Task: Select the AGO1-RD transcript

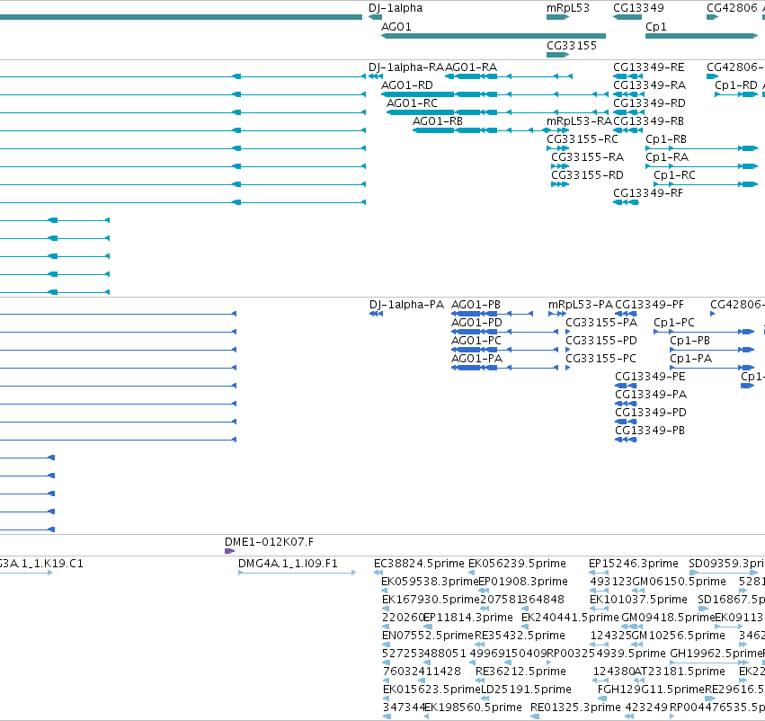Action: tap(495, 94)
